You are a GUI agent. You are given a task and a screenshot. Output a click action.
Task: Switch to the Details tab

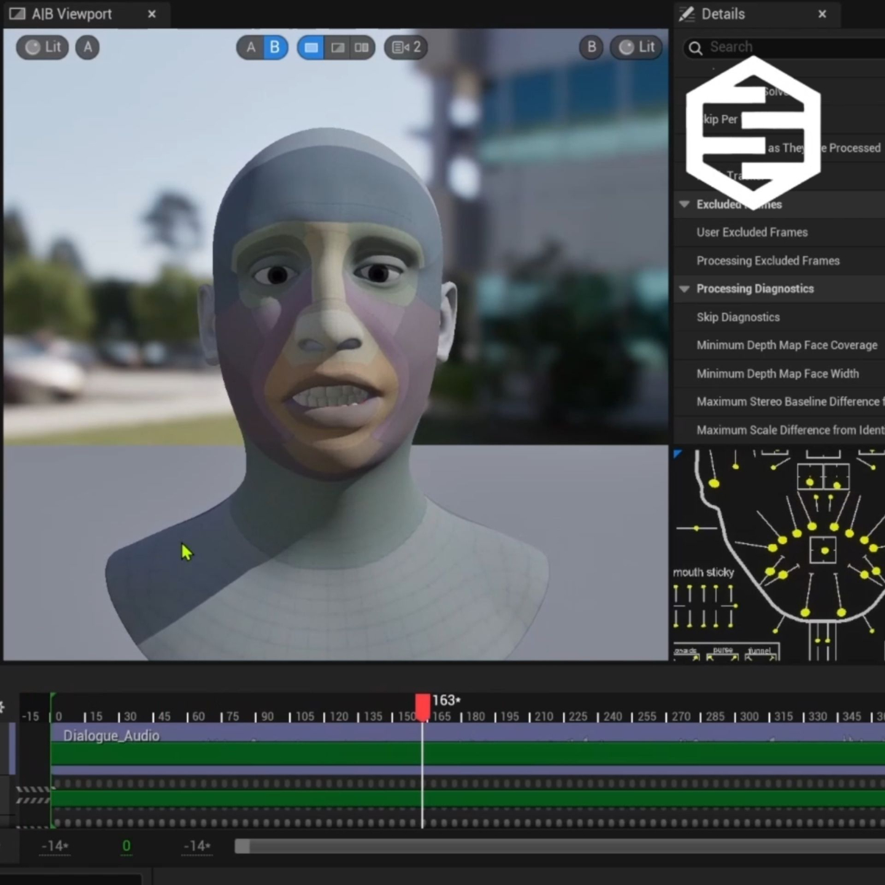(723, 14)
